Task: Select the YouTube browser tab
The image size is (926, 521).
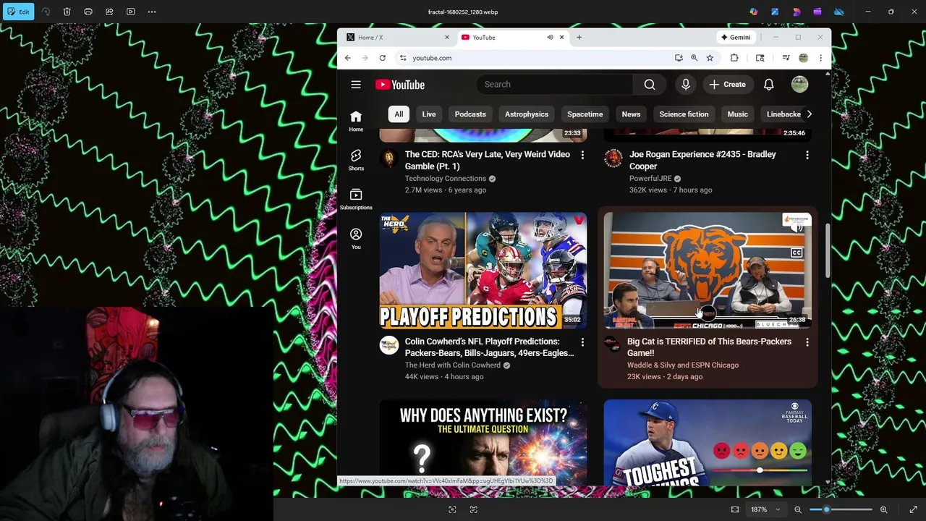Action: click(x=506, y=37)
